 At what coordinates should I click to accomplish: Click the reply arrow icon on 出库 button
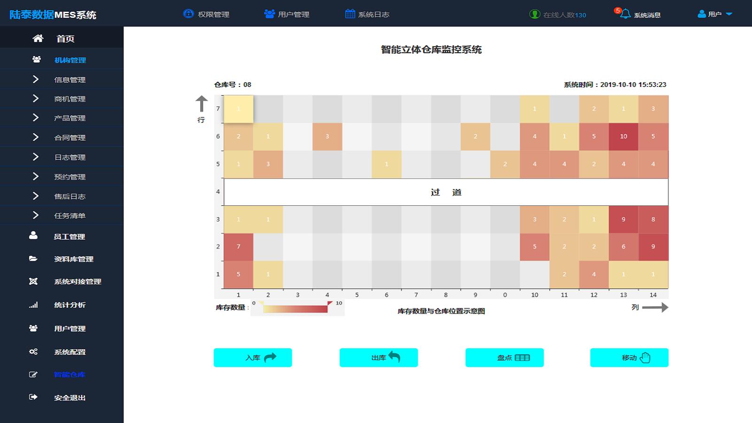(394, 357)
